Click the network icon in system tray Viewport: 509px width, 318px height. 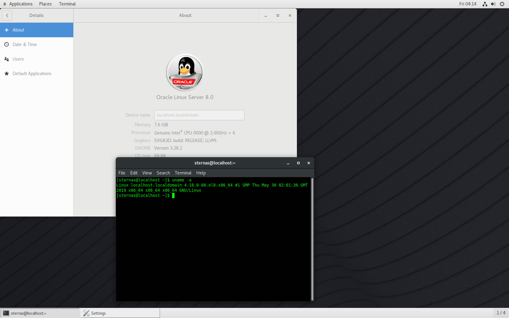(485, 4)
